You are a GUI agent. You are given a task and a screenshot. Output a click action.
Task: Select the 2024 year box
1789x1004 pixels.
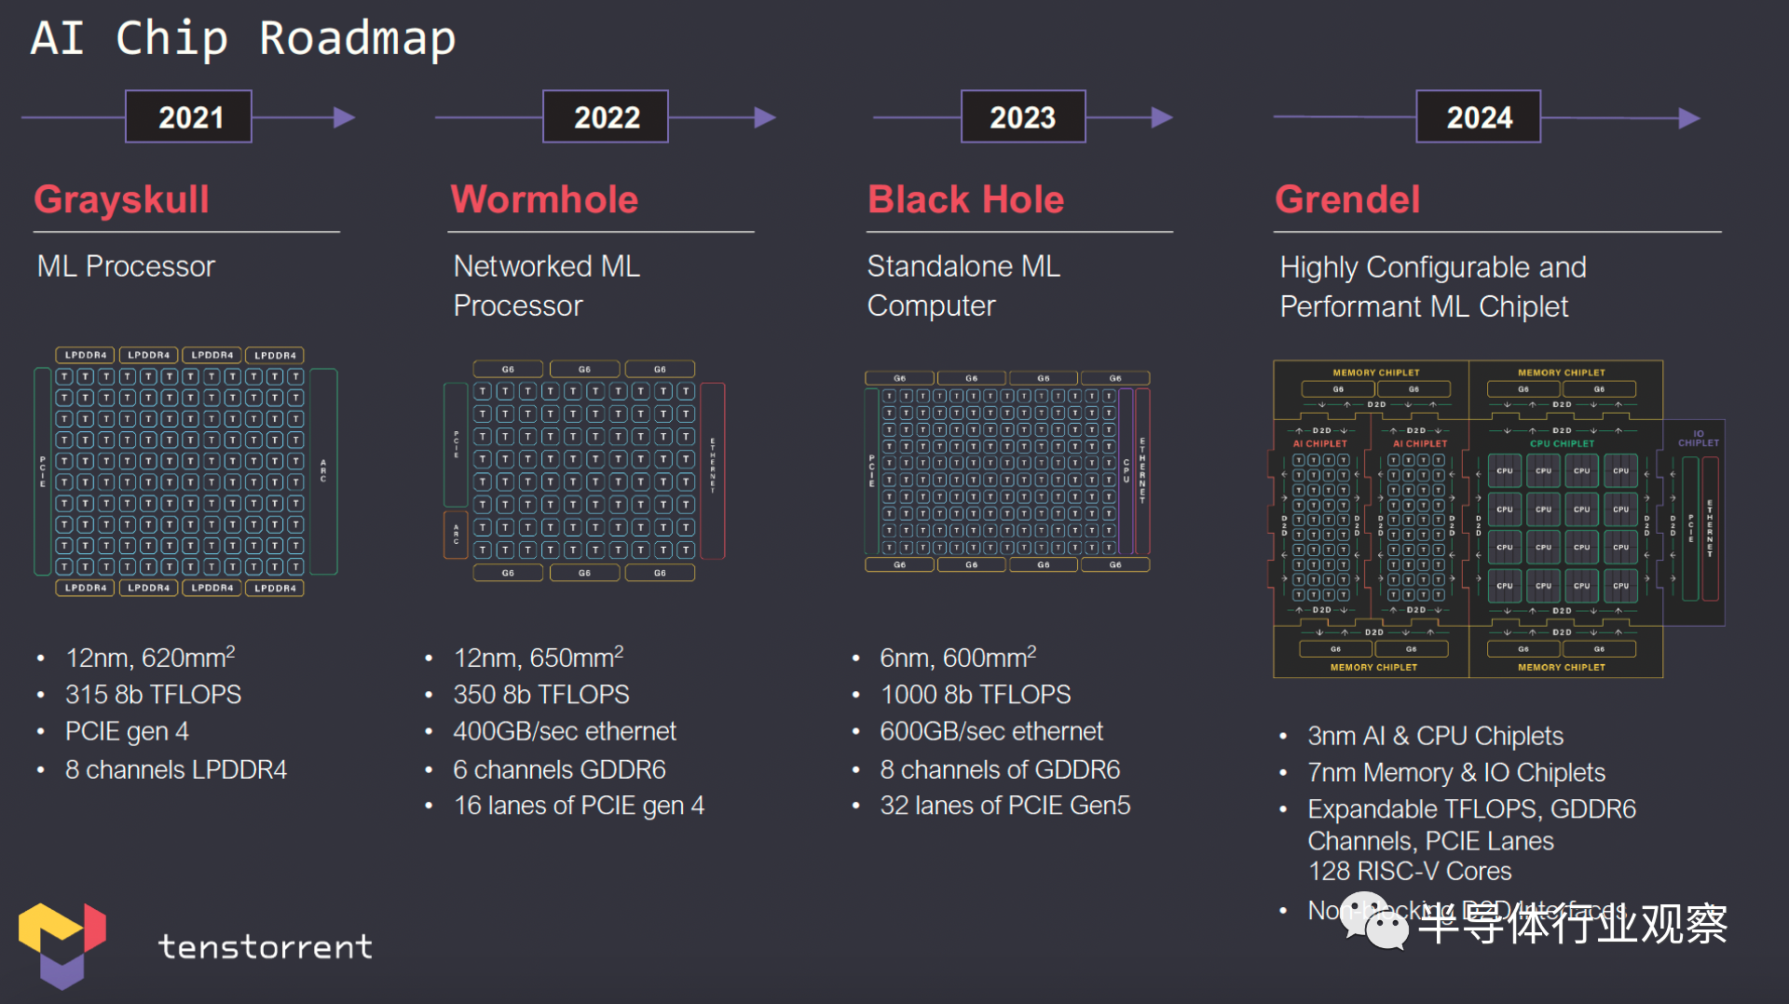1479,116
